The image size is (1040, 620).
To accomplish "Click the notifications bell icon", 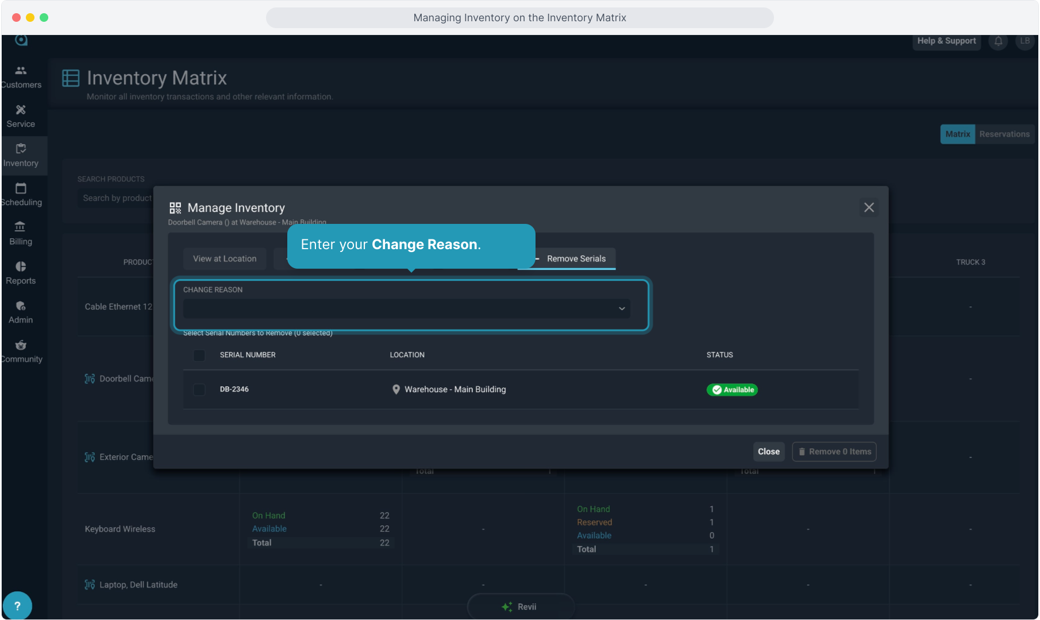I will 998,41.
